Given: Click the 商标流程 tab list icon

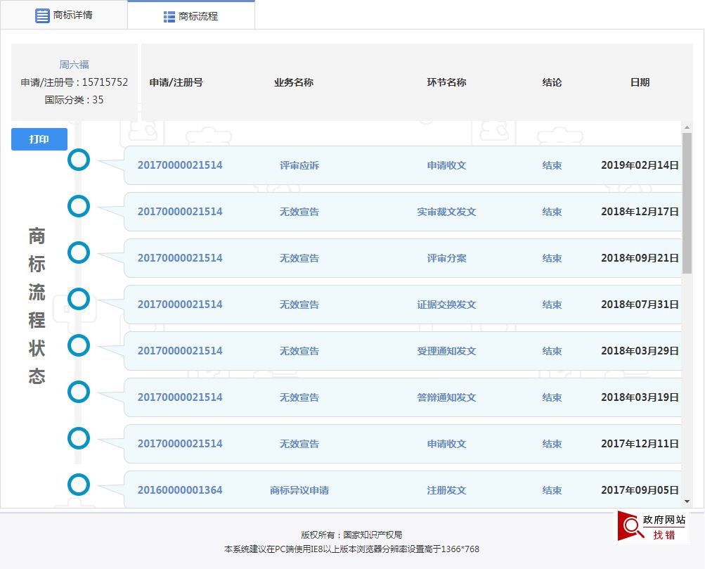Looking at the screenshot, I should click(x=169, y=17).
